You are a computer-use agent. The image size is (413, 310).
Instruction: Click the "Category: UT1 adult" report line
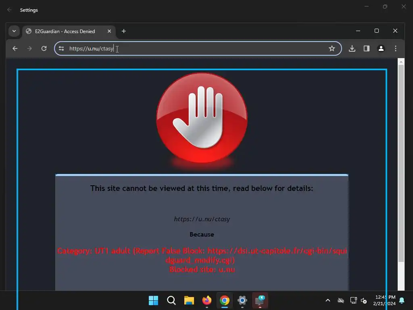point(202,255)
